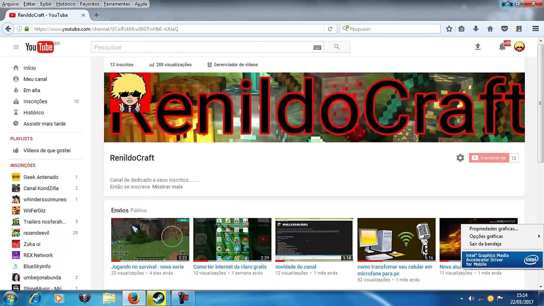Image resolution: width=544 pixels, height=306 pixels.
Task: Open the Exibir menu
Action: tap(46, 4)
